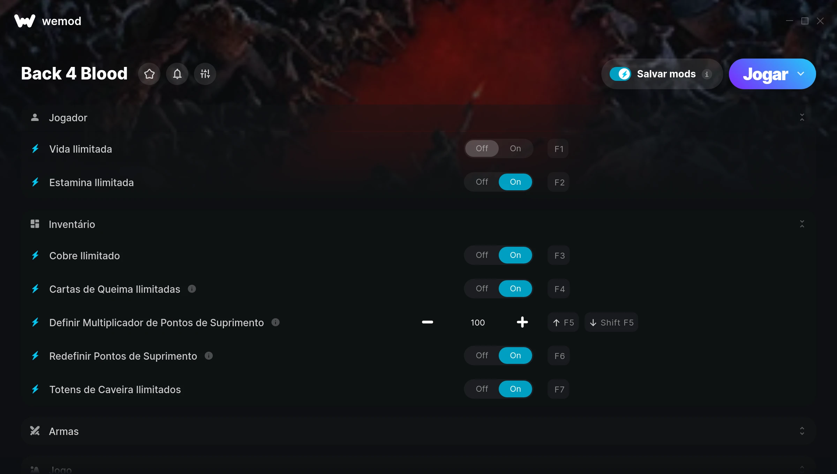Show info for Definir Multiplicador de Pontos

pos(276,322)
